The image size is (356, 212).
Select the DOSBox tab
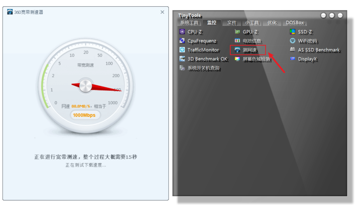[x=295, y=23]
